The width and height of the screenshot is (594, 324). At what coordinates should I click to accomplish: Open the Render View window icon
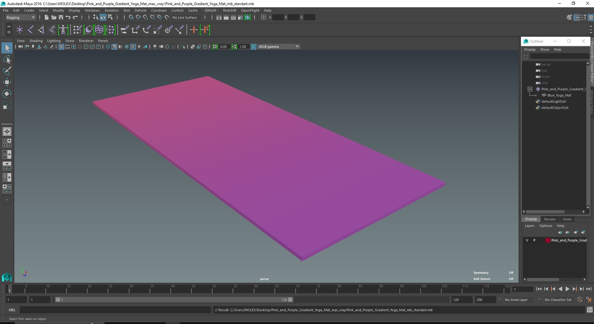219,17
